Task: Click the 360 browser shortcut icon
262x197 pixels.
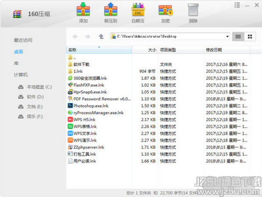Action: (x=70, y=78)
